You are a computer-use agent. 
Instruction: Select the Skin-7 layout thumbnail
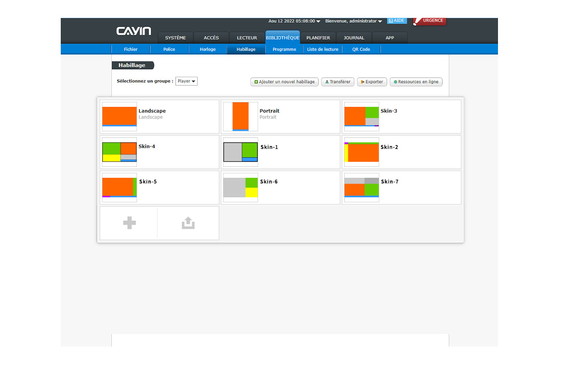pos(362,187)
